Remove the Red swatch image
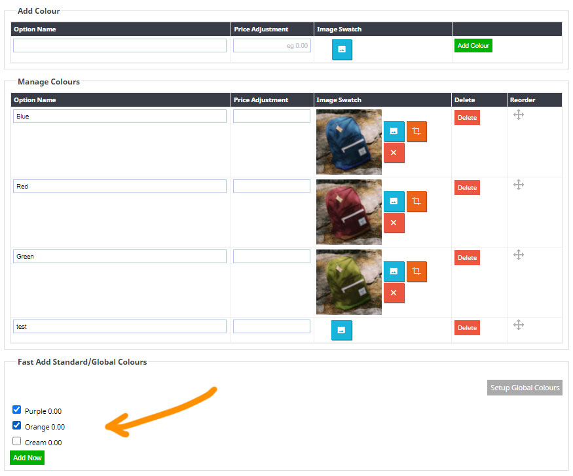The image size is (573, 476). (394, 223)
